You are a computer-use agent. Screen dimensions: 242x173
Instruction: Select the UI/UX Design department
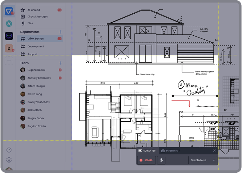click(x=35, y=39)
